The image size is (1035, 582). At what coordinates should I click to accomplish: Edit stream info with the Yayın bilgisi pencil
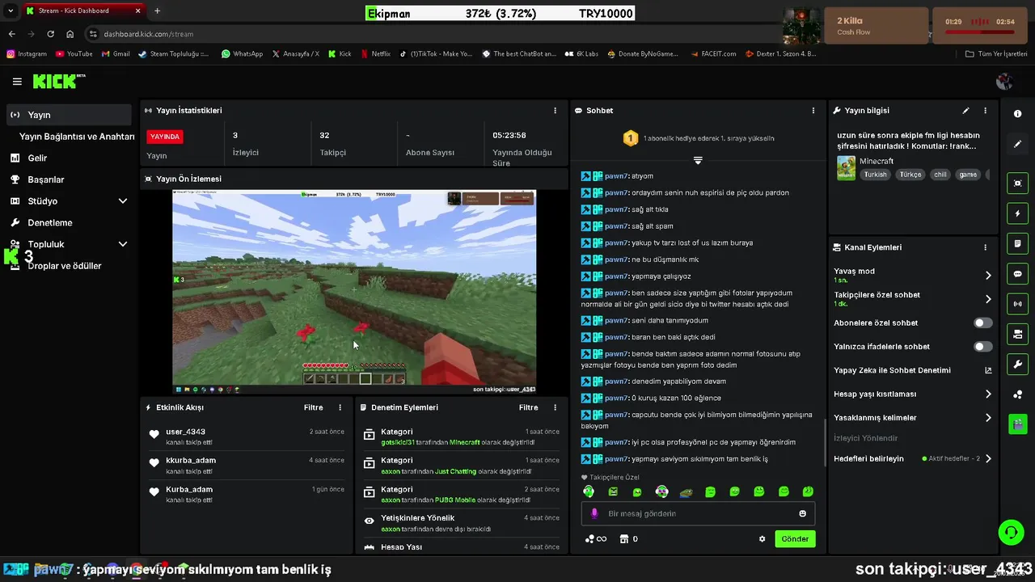tap(965, 110)
